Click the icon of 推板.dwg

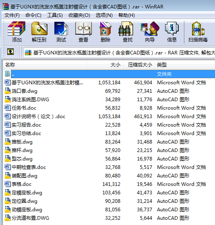pos(8,142)
